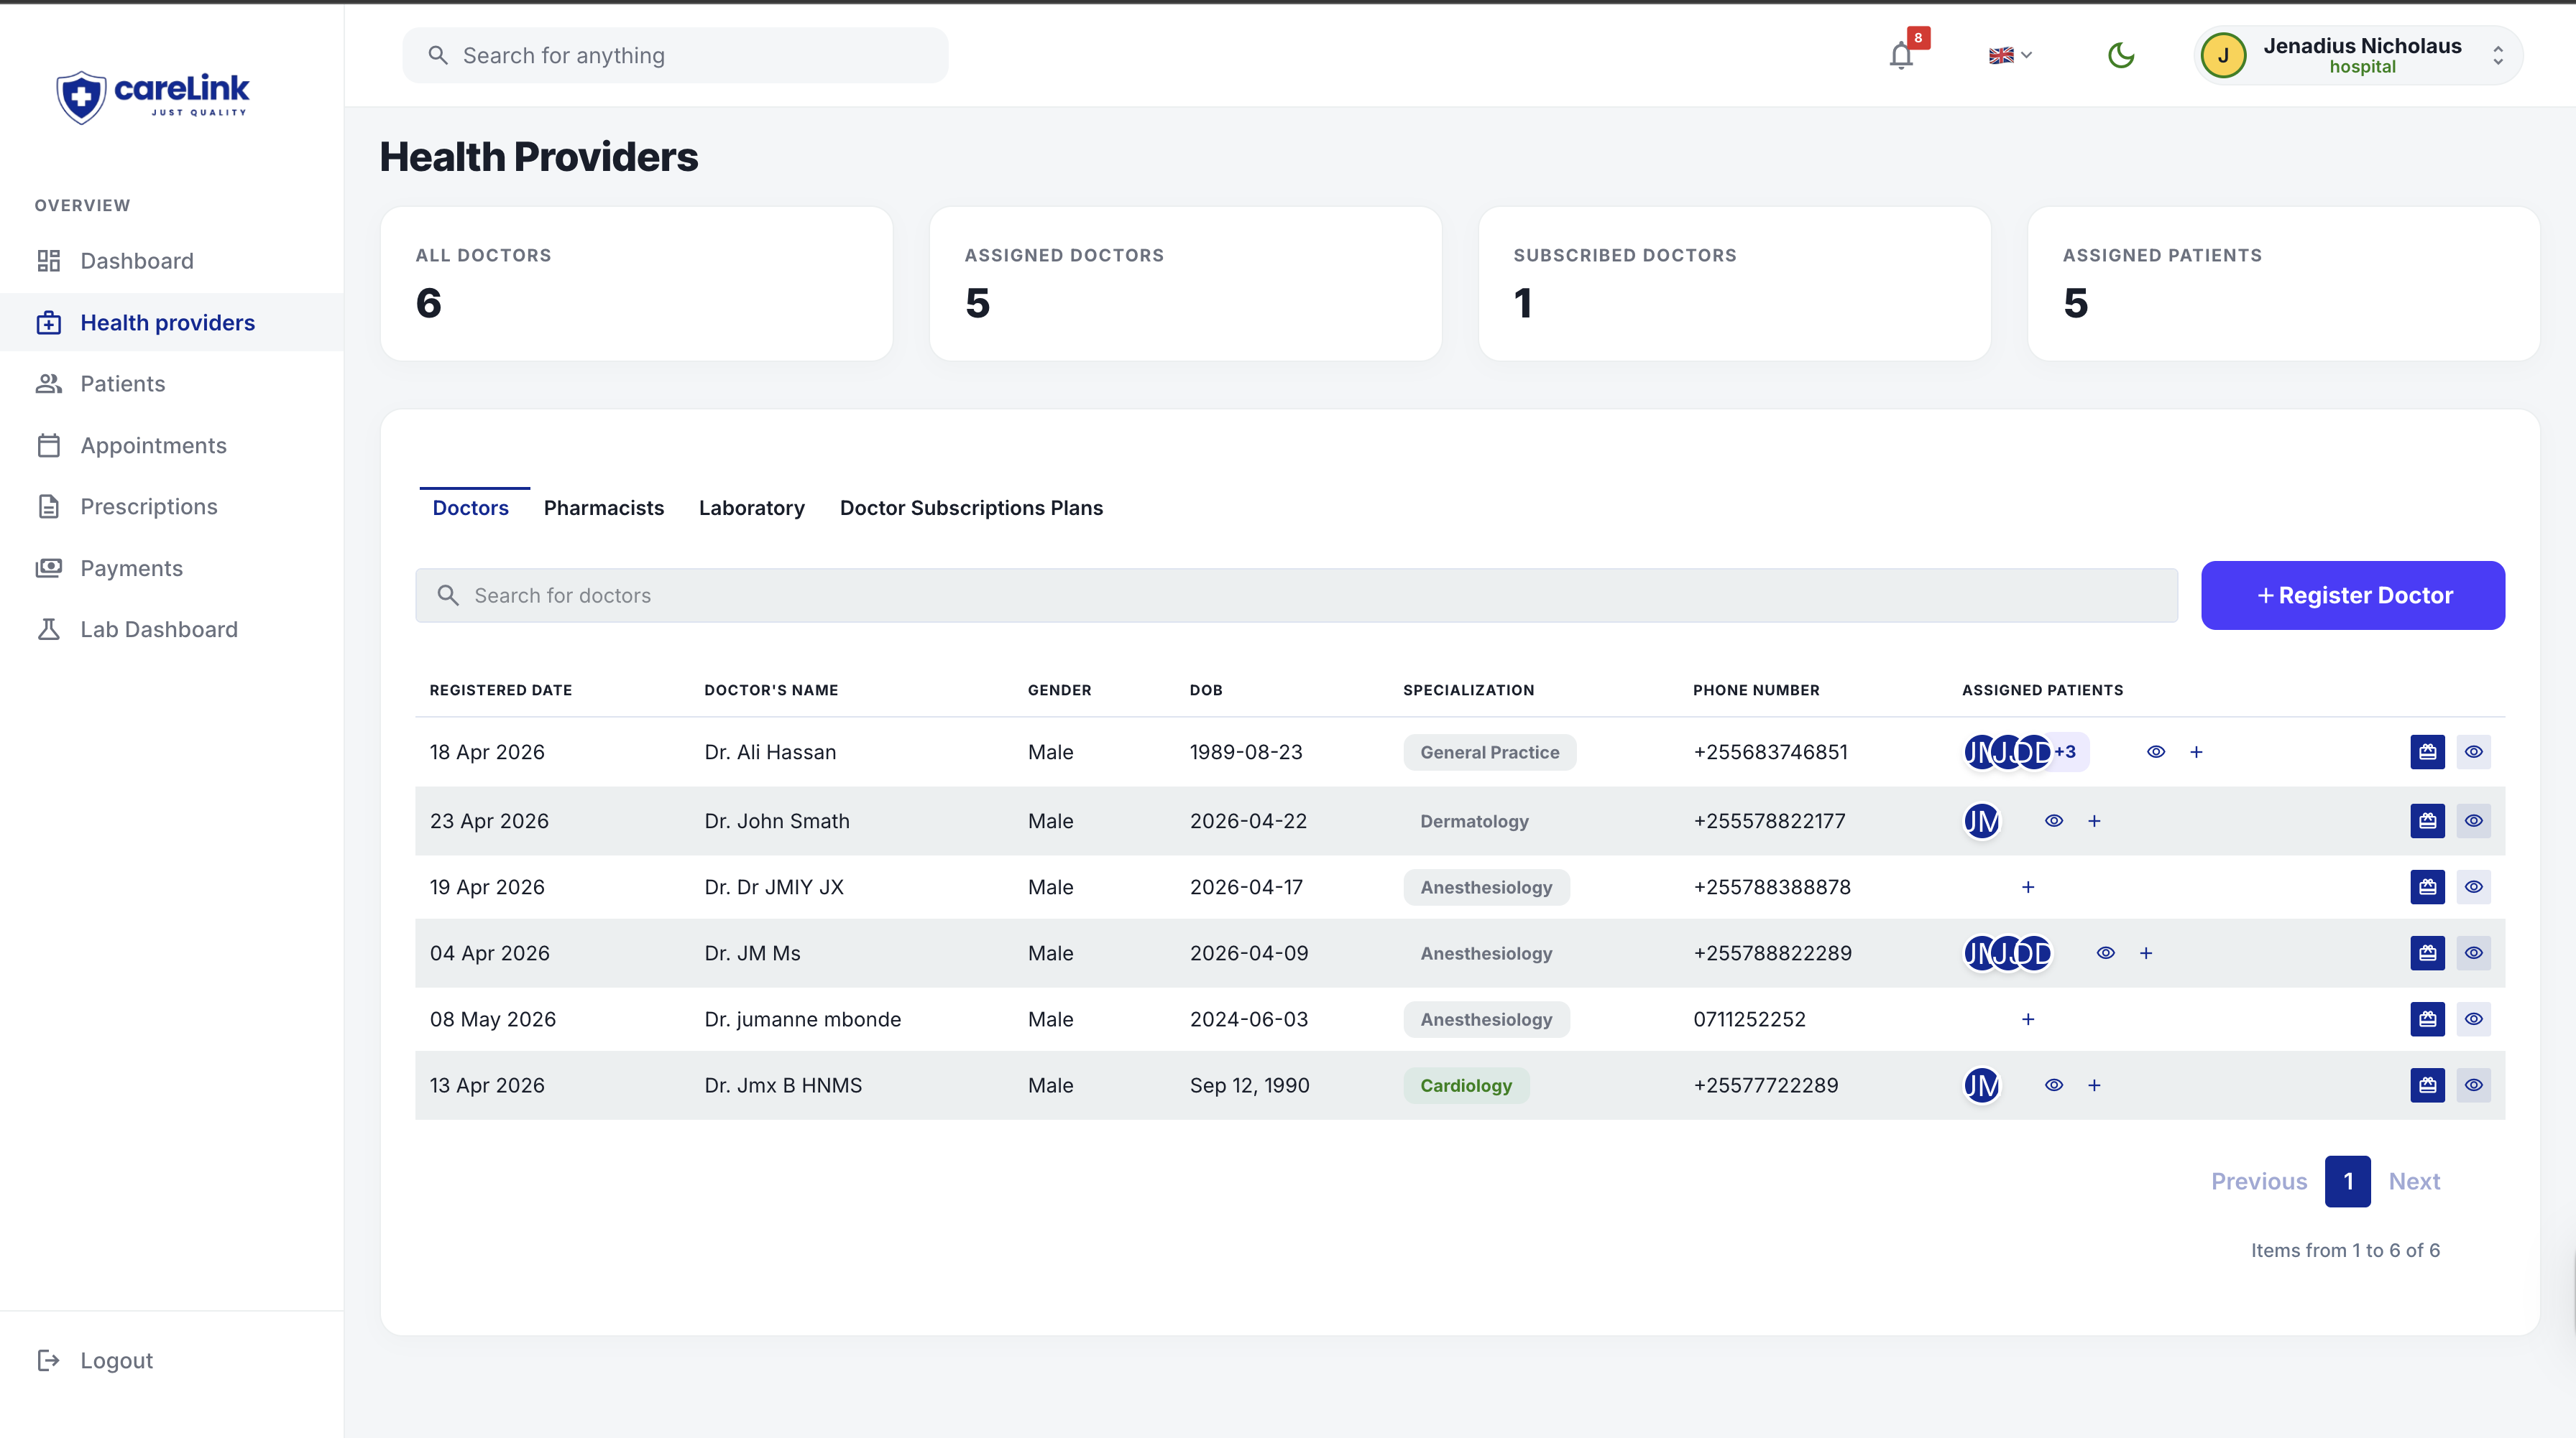Click JM patient avatar in John Smath row
The width and height of the screenshot is (2576, 1438).
(x=1982, y=820)
